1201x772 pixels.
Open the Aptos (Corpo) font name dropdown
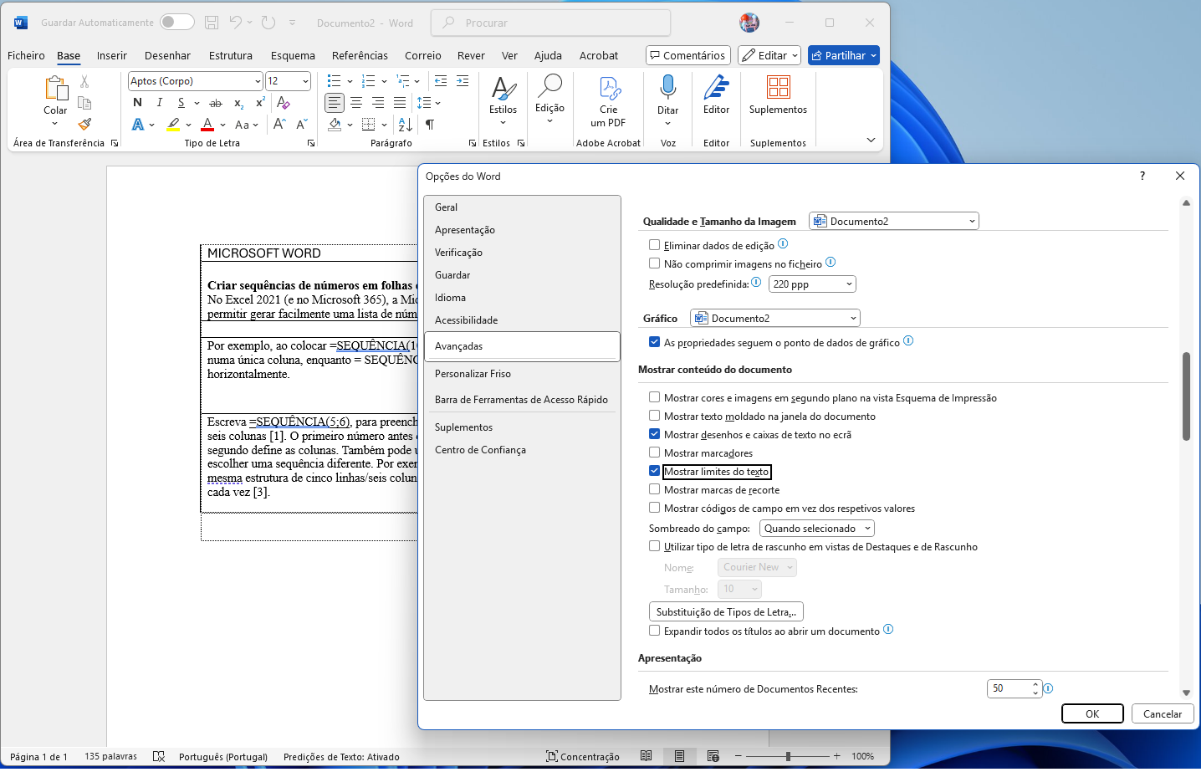click(257, 81)
